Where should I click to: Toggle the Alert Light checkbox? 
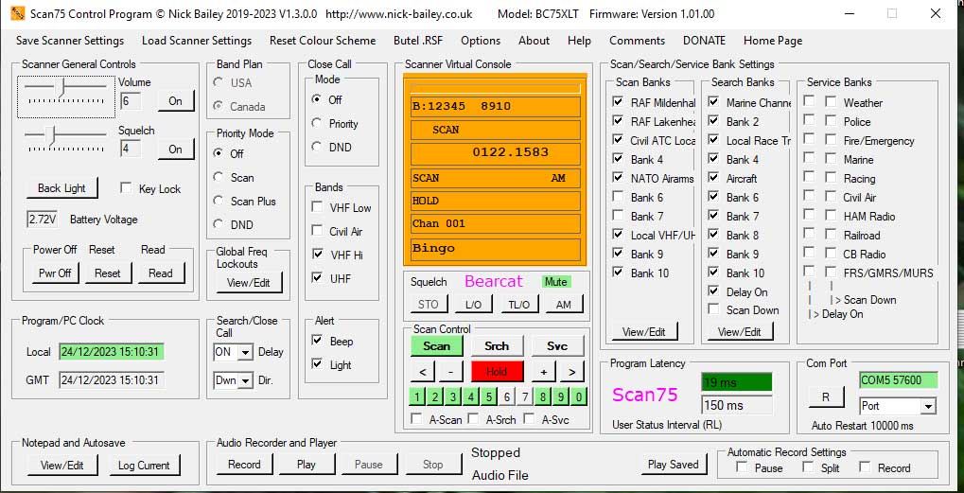click(x=317, y=364)
